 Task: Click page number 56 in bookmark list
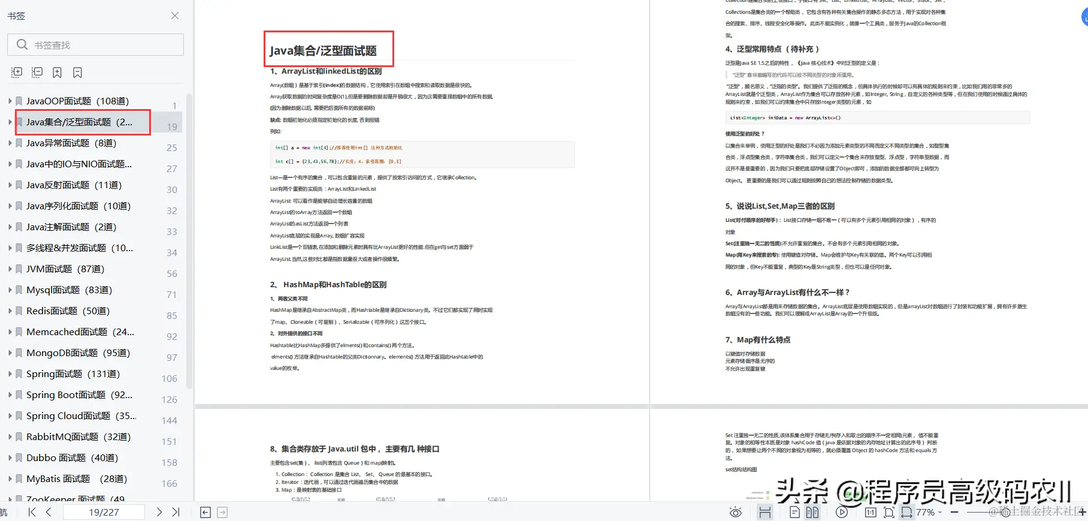pyautogui.click(x=172, y=273)
